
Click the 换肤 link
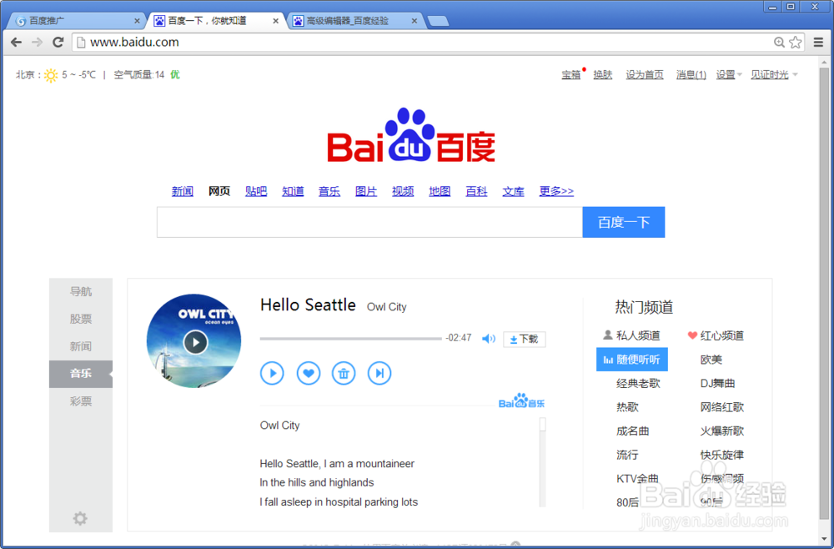(x=603, y=75)
